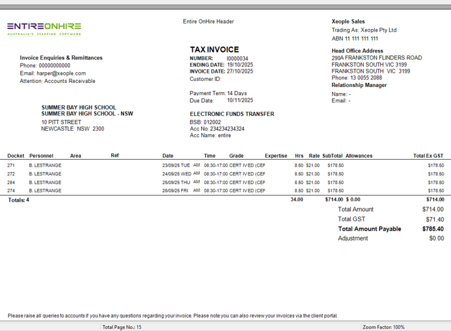Click the TAX INVOICE heading
Viewport: 451px width, 331px height.
click(214, 50)
